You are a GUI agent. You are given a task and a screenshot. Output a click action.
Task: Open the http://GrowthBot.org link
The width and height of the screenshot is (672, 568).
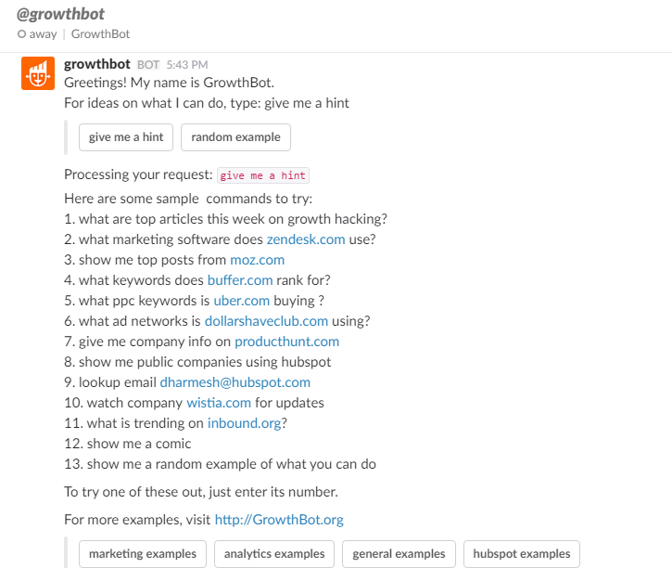pyautogui.click(x=279, y=520)
